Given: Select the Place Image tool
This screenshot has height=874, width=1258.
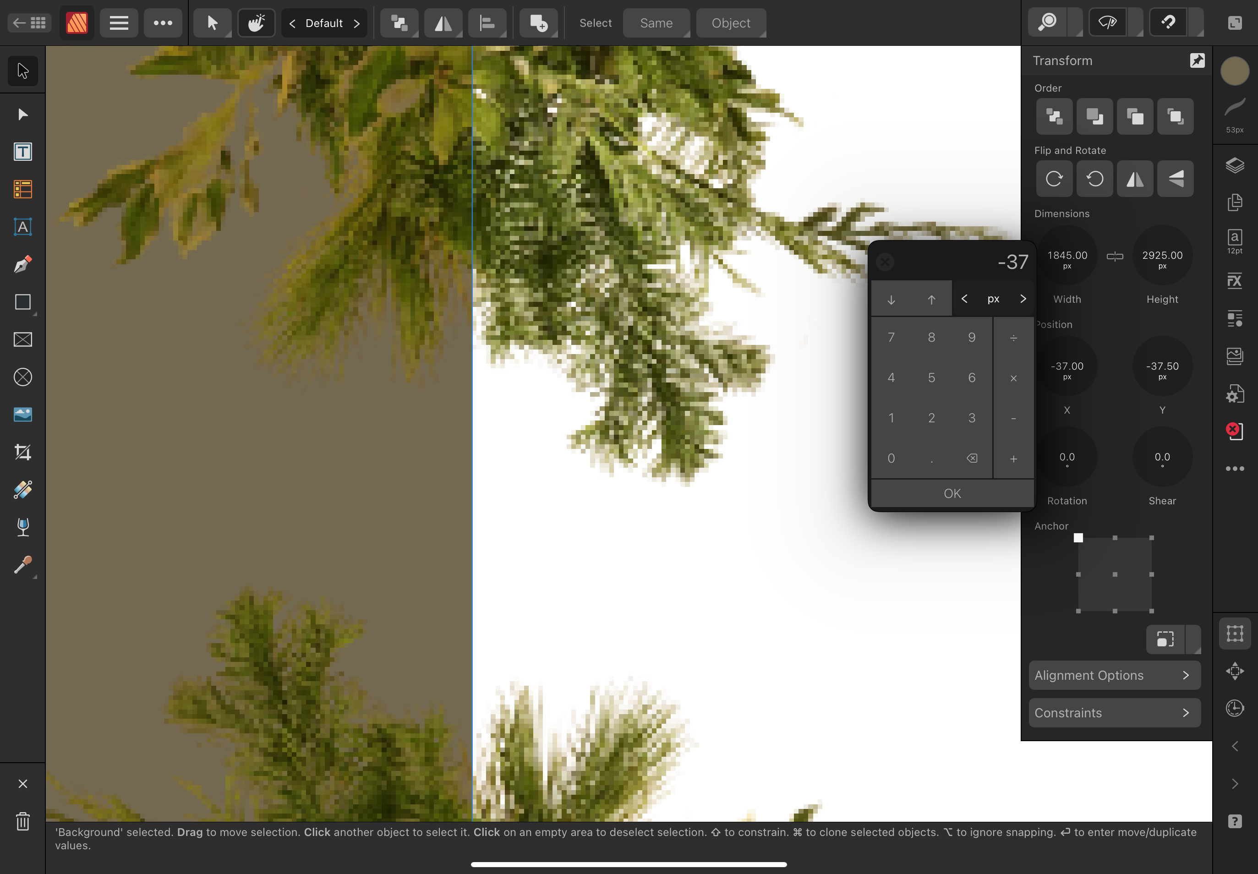Looking at the screenshot, I should (22, 415).
